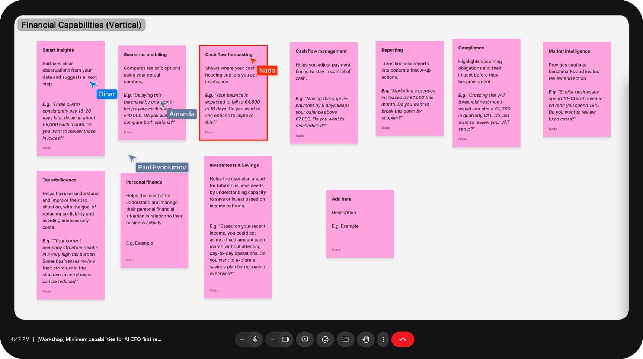
Task: Click the Add here placeholder note
Action: [360, 224]
